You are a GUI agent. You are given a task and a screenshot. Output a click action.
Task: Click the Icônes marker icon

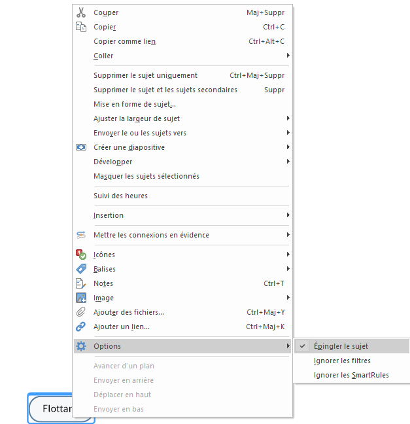coord(81,255)
